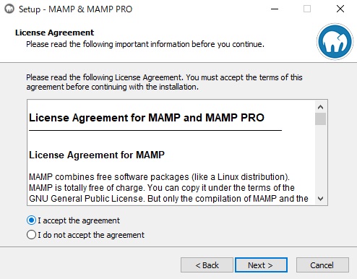
Task: Minimize the setup window
Action: click(275, 9)
